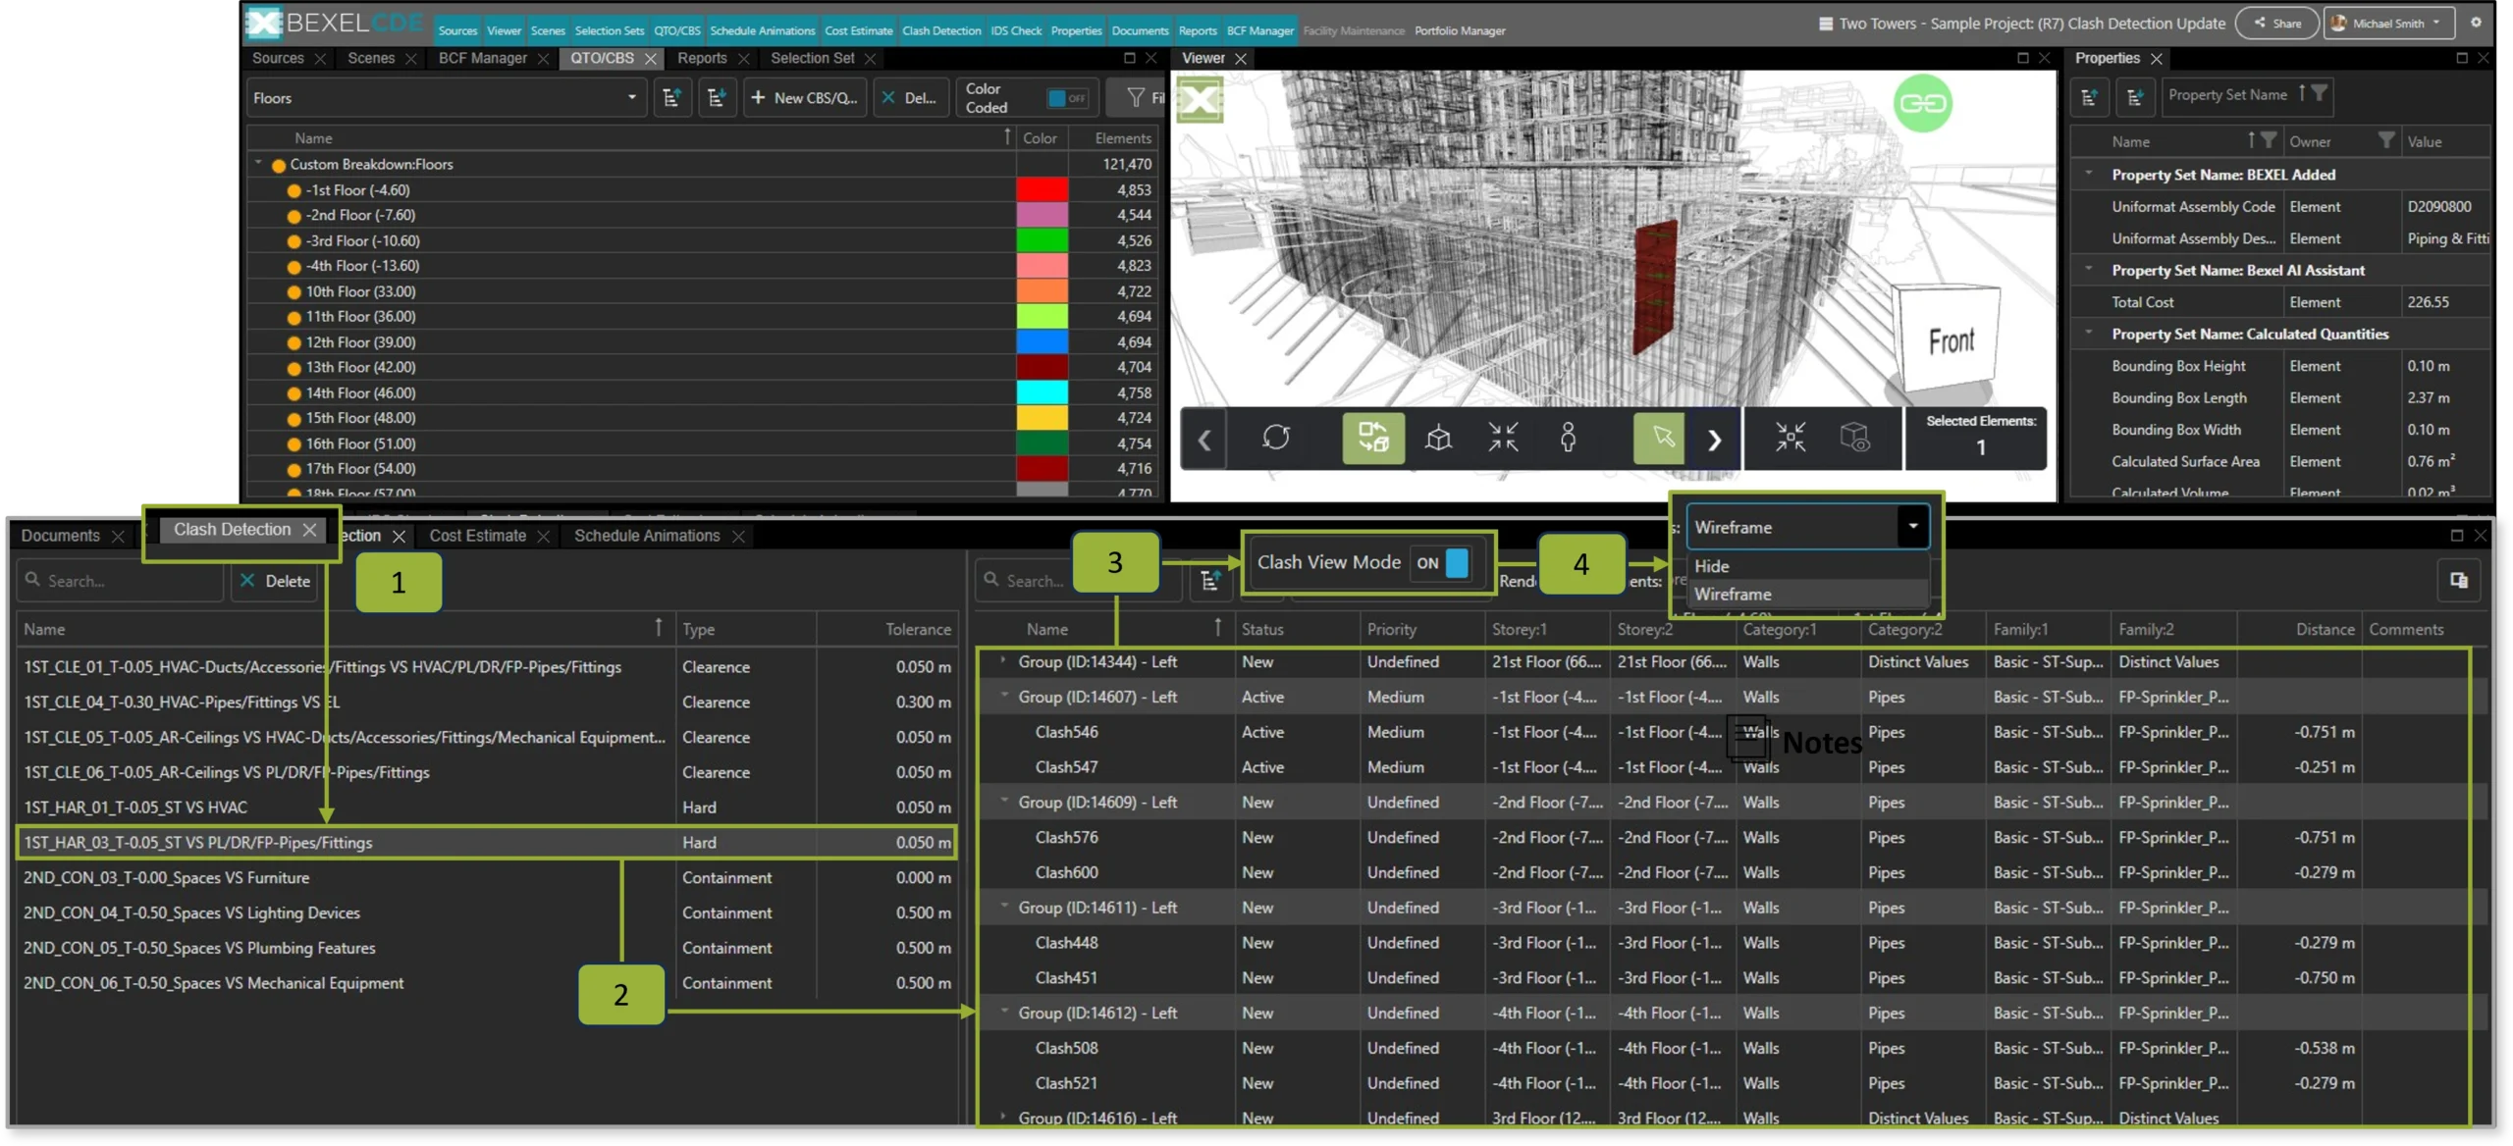
Task: Click Del... button in QTO/CBS toolbar
Action: click(x=909, y=98)
